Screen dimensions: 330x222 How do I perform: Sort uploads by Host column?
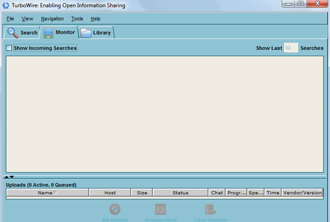[110, 193]
